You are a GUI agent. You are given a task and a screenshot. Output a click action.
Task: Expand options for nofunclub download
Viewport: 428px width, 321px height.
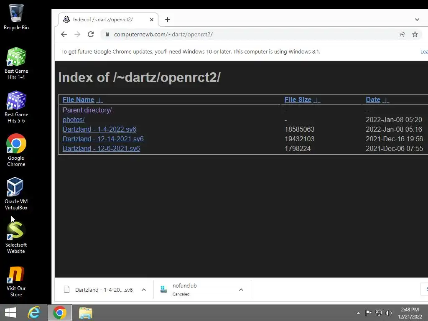coord(241,290)
